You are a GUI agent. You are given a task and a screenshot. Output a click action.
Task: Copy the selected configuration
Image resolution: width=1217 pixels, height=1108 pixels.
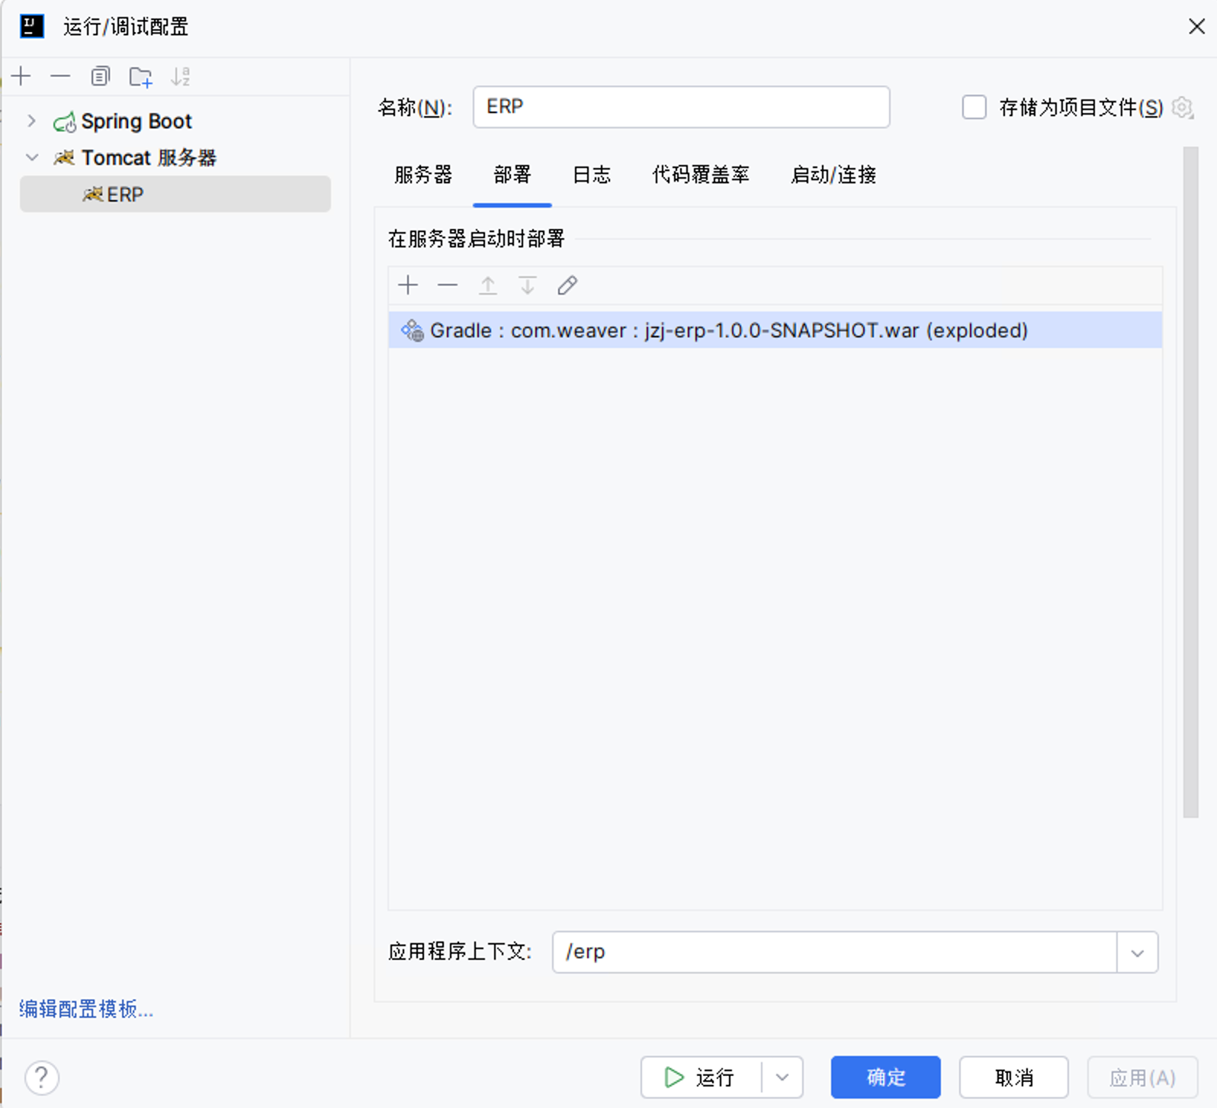[100, 76]
